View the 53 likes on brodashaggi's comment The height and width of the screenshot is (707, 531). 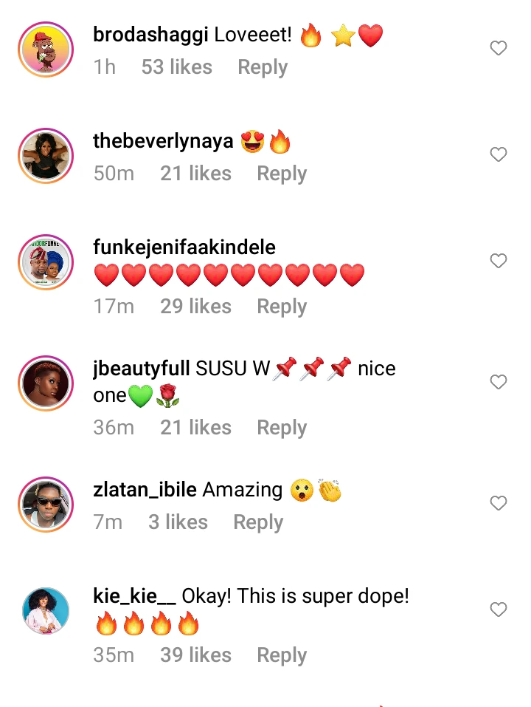click(176, 67)
